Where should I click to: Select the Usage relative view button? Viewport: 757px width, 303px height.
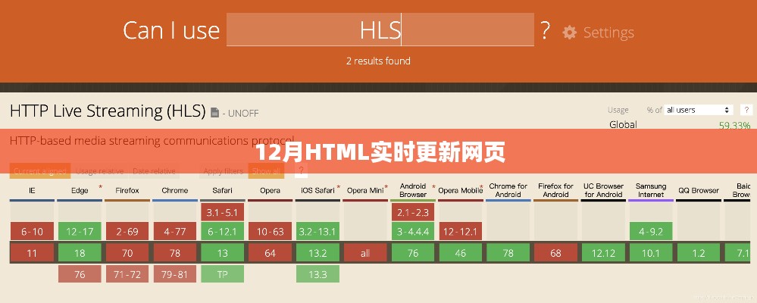[99, 170]
